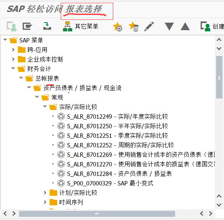
Task: Select S_ALR_87012251 - 季度实际/实际比较
Action: click(118, 136)
